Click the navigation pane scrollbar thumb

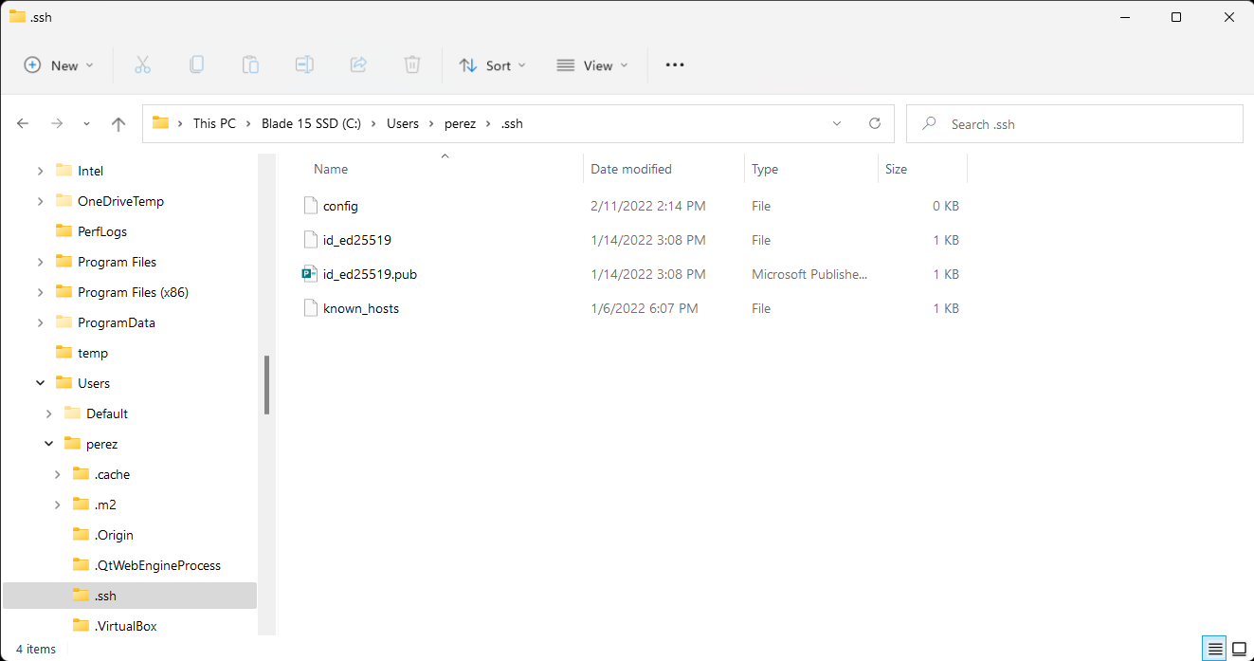(x=266, y=384)
